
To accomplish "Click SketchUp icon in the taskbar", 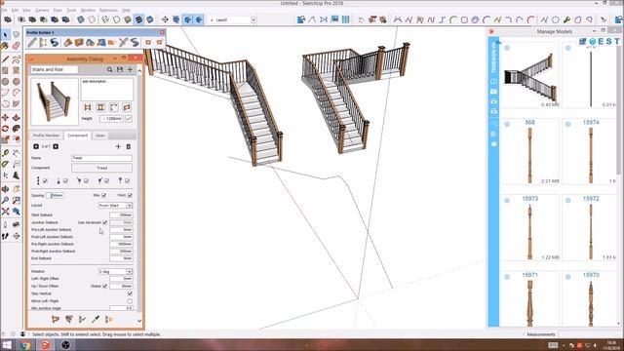I will tap(46, 345).
